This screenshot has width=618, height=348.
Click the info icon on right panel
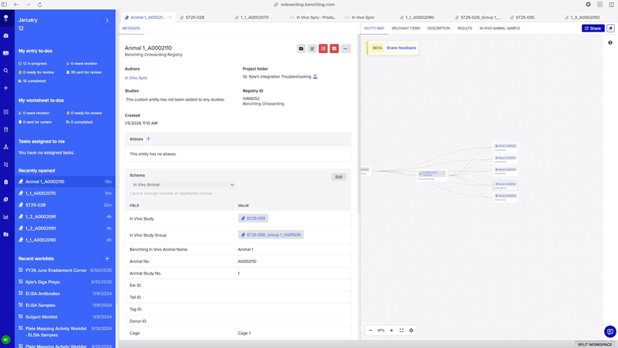610,43
